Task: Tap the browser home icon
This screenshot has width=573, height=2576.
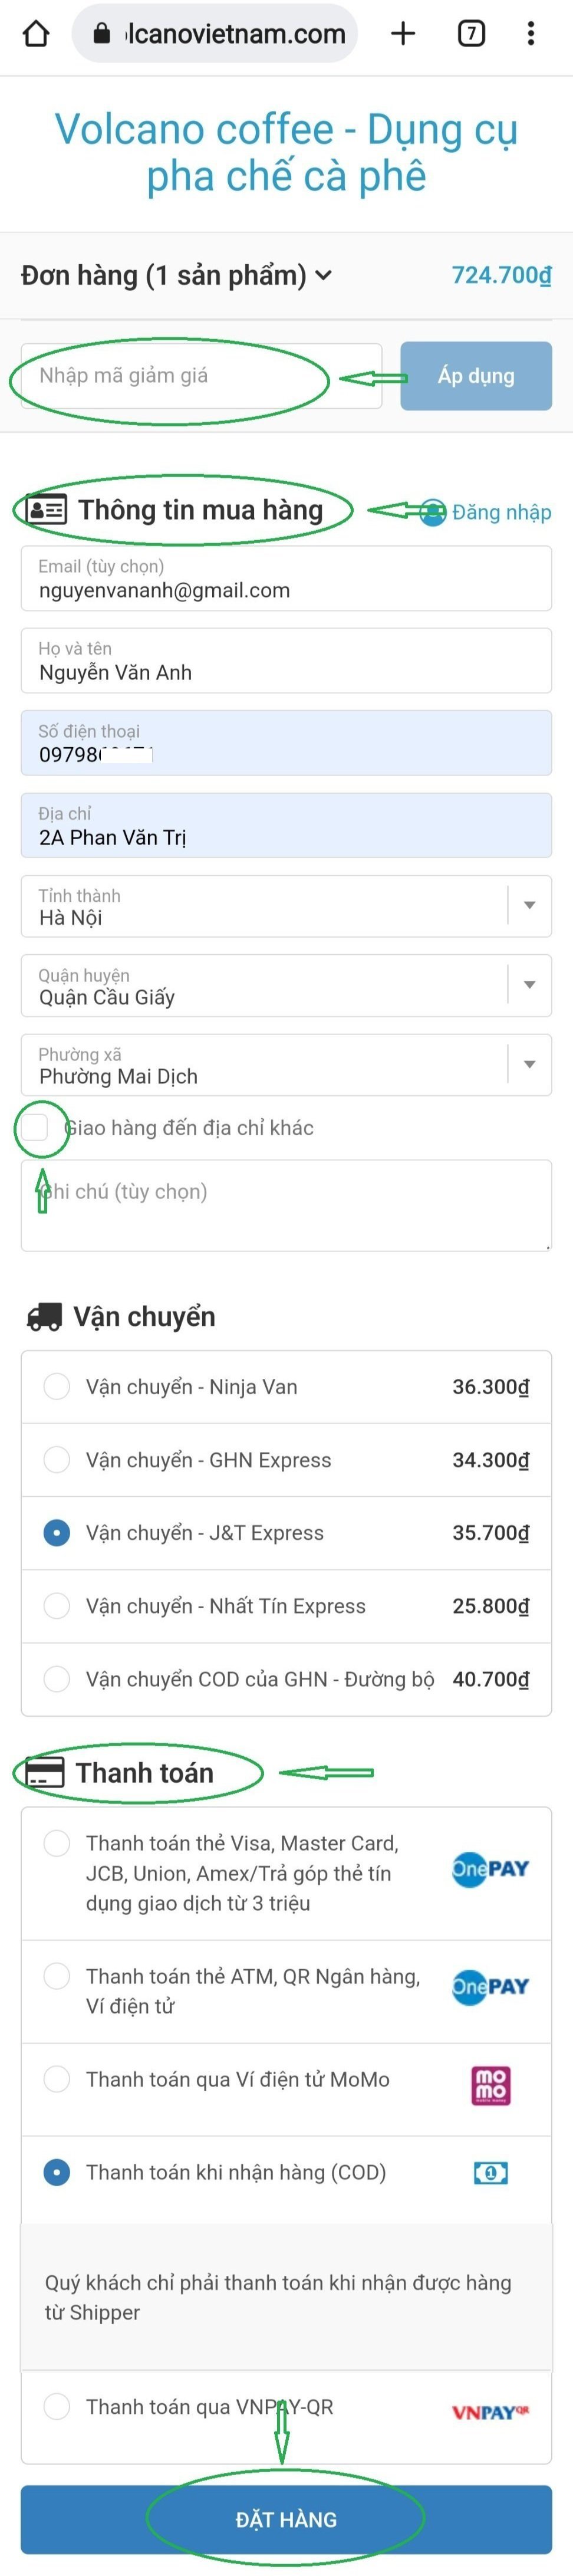Action: coord(36,34)
